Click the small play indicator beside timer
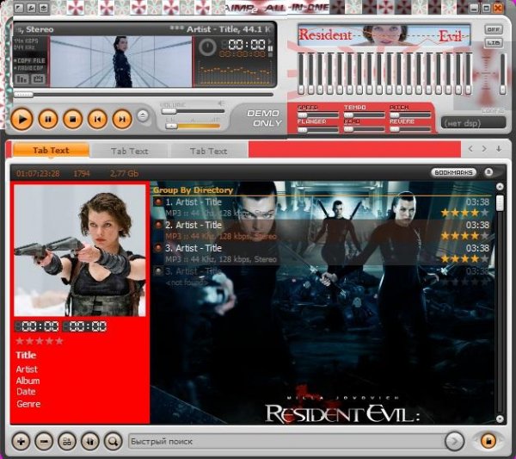 point(271,42)
